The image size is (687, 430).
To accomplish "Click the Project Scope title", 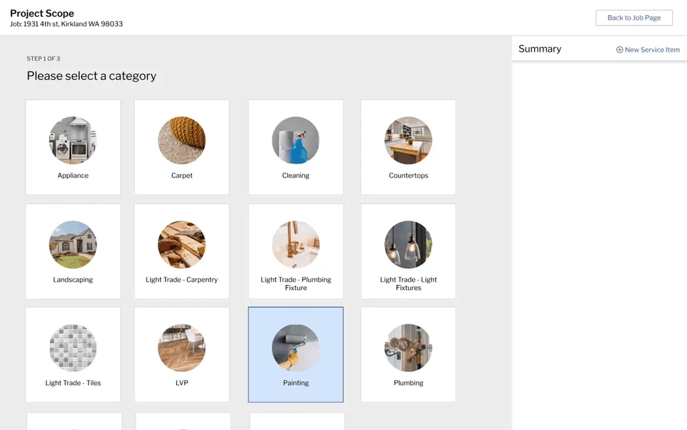I will click(42, 13).
